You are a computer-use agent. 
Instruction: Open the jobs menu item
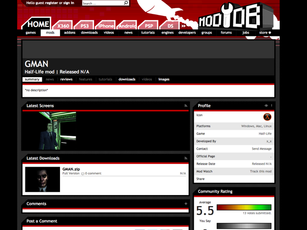pyautogui.click(x=246, y=33)
